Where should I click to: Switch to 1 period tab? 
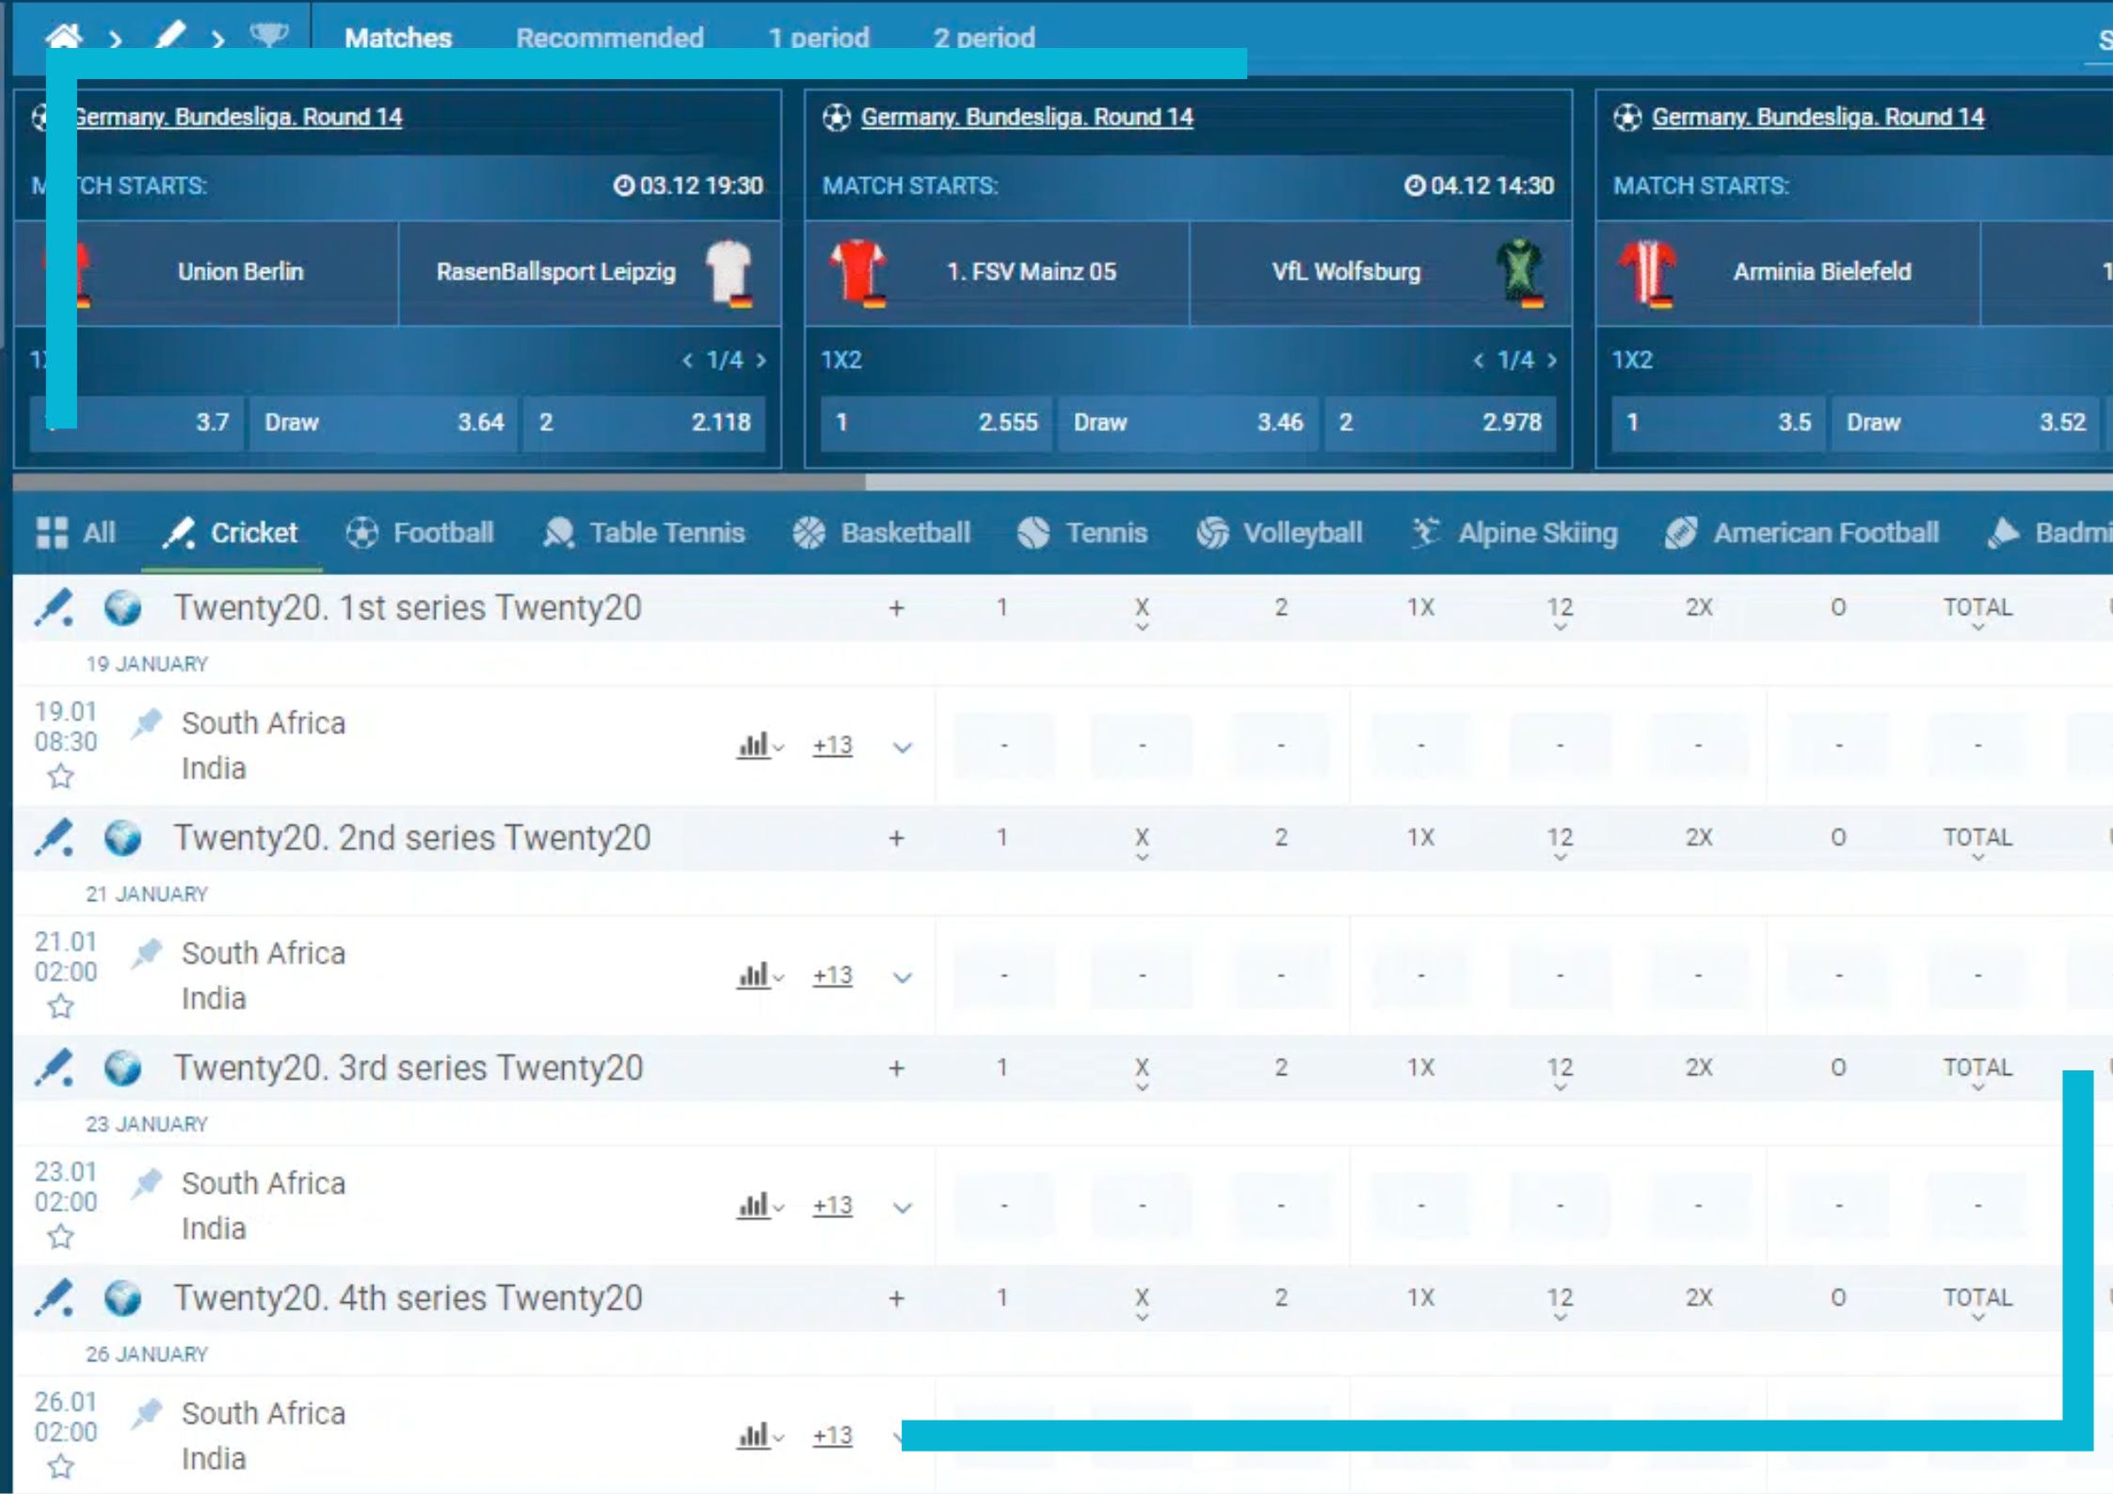point(819,38)
